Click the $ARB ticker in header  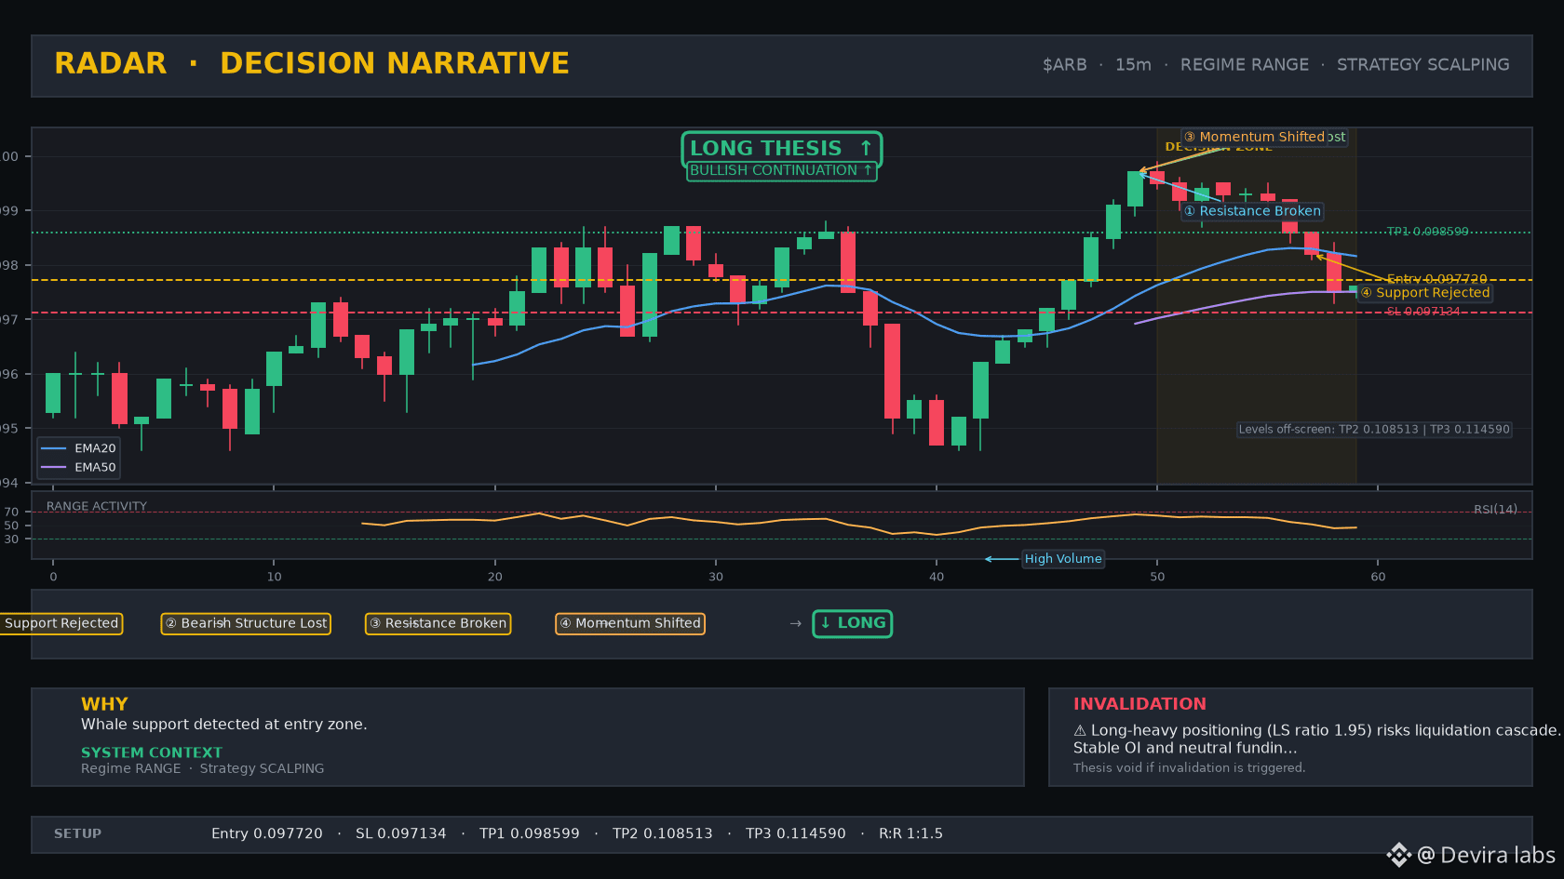[x=1064, y=65]
